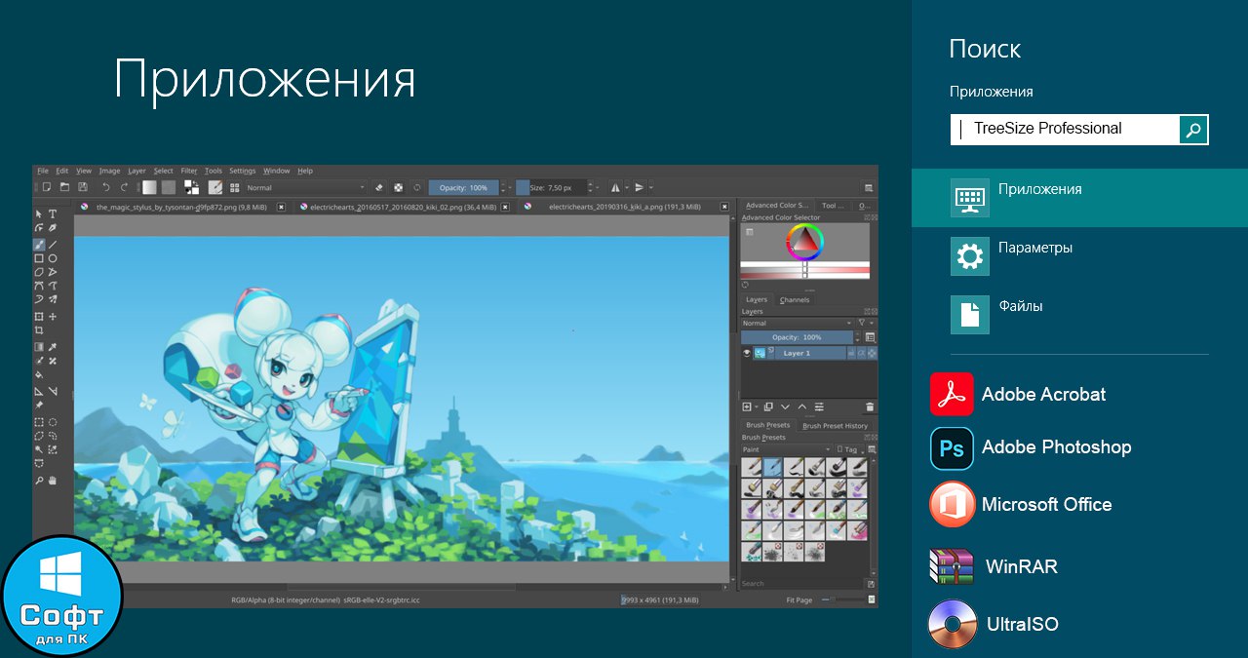Duplicate layer icon in Layers panel
The image size is (1248, 658).
point(768,407)
